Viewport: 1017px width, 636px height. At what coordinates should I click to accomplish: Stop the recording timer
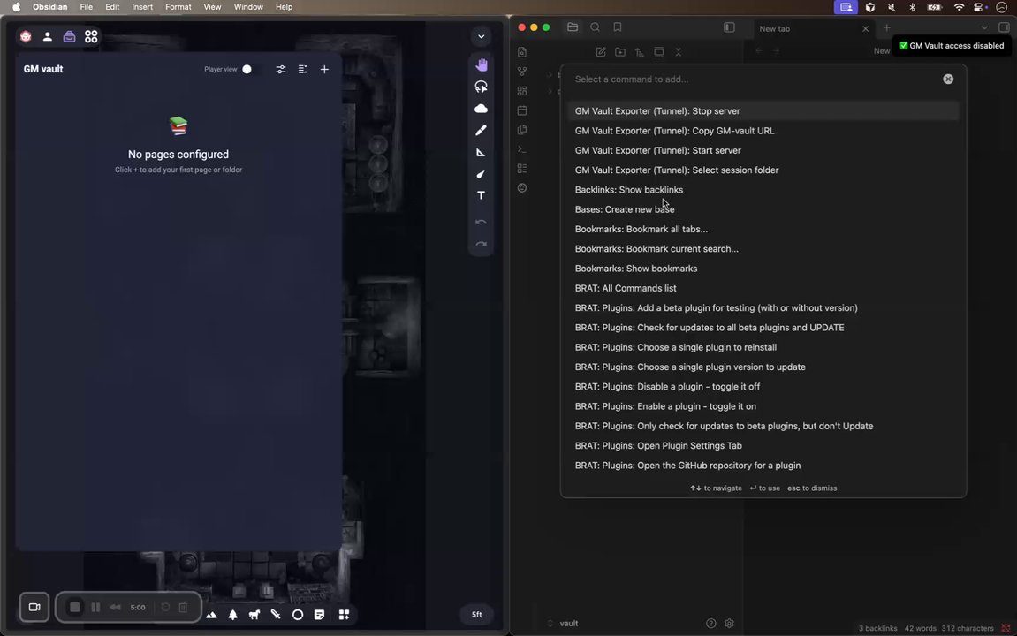[74, 608]
